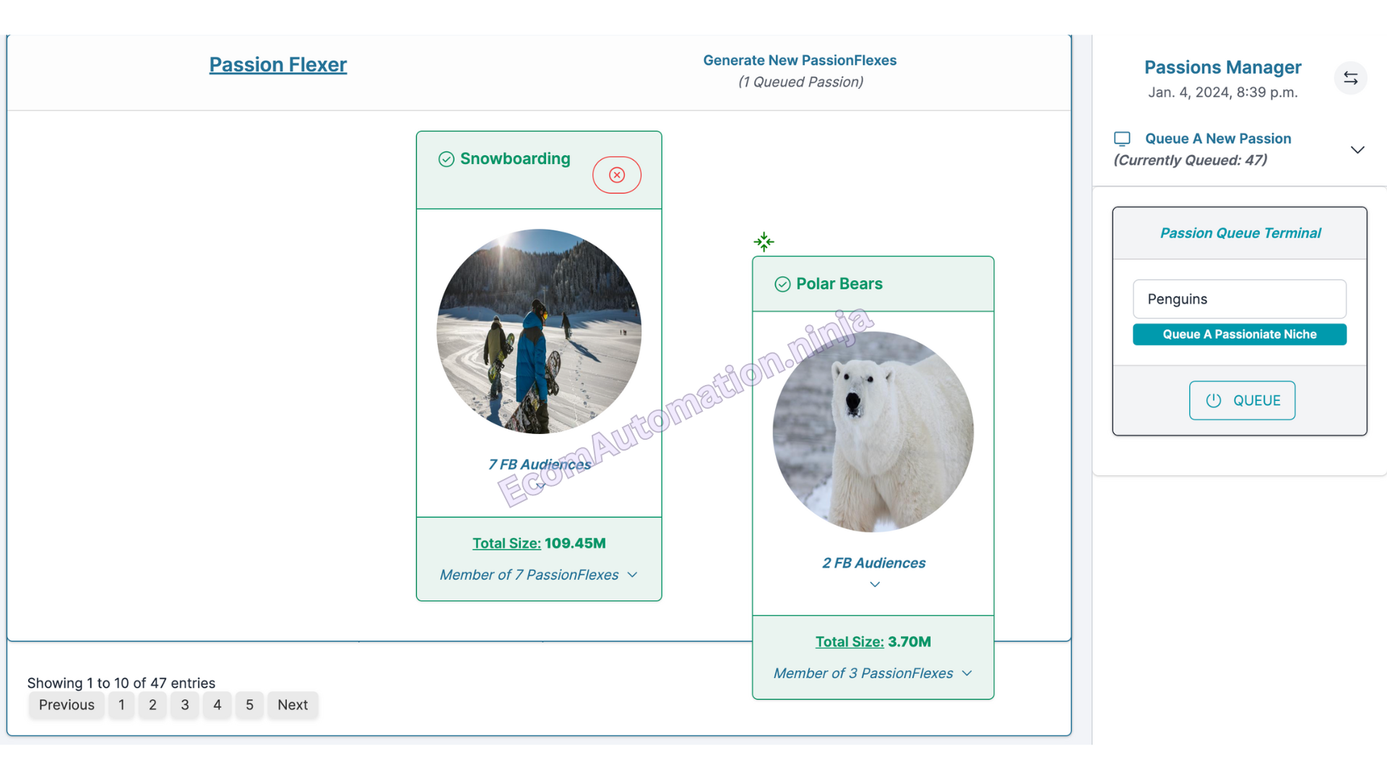The height and width of the screenshot is (780, 1387).
Task: Click the '(1 Queued Passion)' text
Action: [800, 82]
